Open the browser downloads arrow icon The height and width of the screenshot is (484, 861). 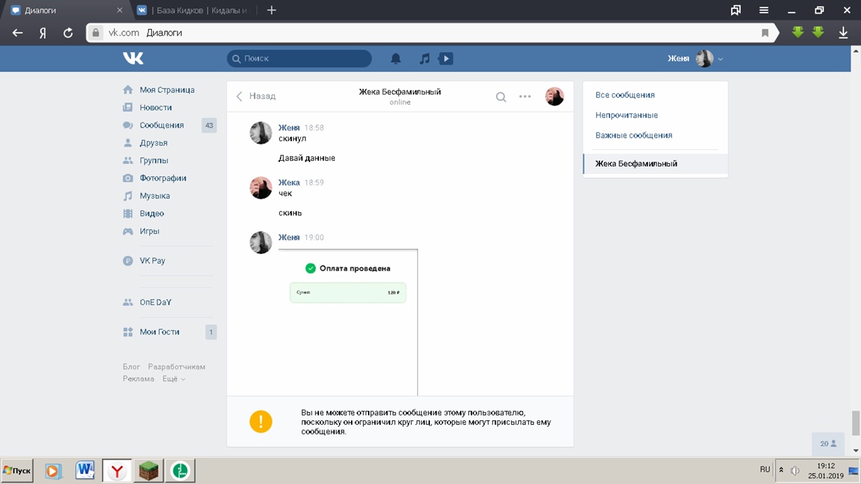coord(843,32)
